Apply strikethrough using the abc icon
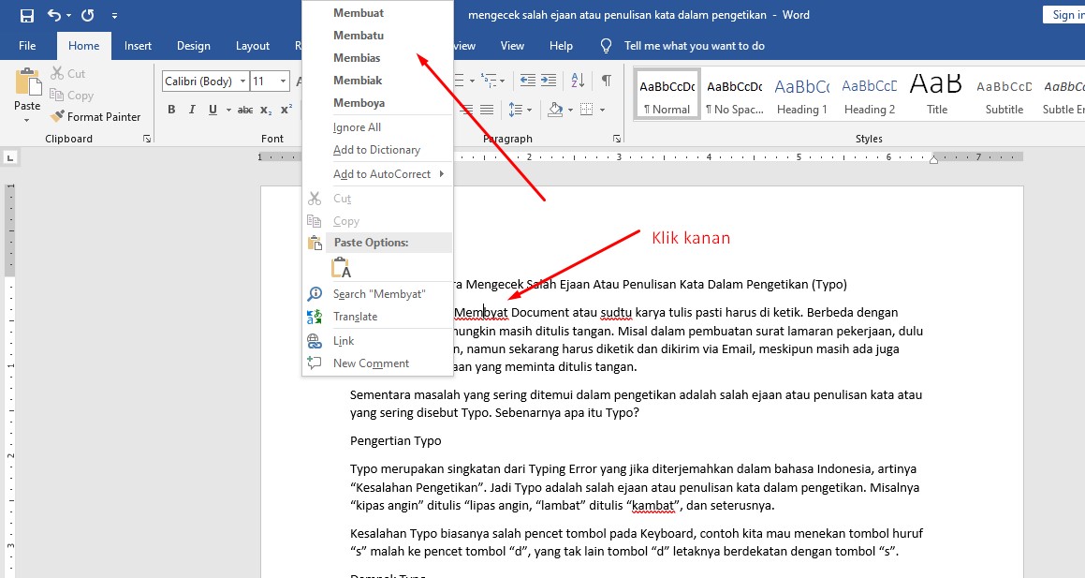The image size is (1085, 578). 245,109
